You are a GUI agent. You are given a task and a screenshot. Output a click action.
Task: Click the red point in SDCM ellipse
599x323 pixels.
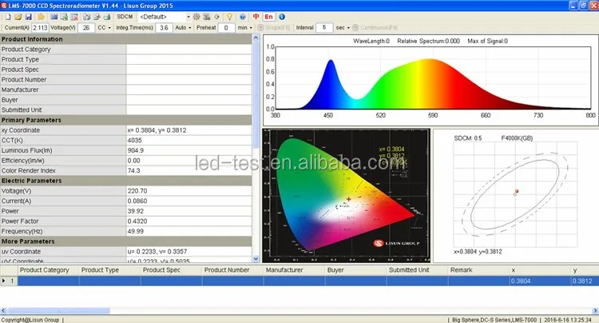517,191
